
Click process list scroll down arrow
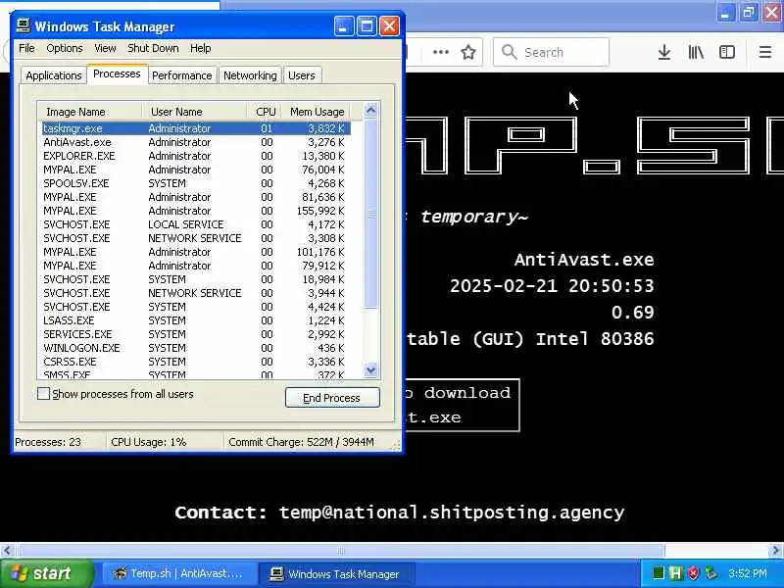(x=371, y=370)
